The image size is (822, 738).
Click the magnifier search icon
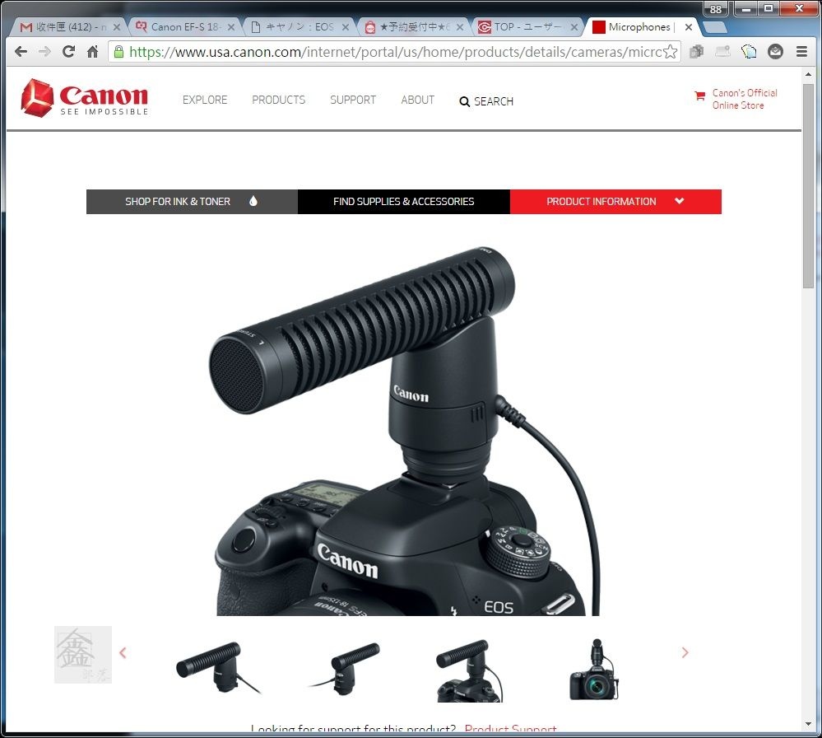(x=464, y=102)
